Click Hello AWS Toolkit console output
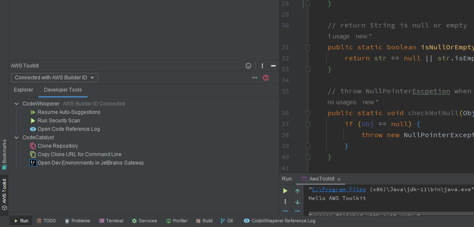Image resolution: width=474 pixels, height=227 pixels. (x=337, y=198)
